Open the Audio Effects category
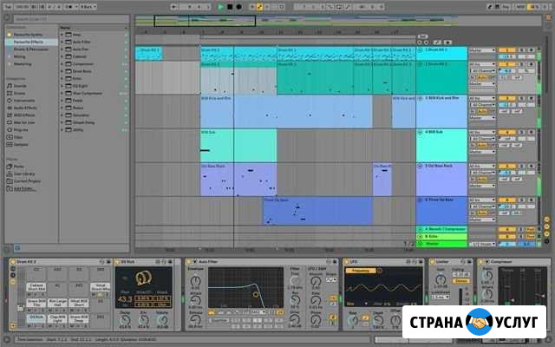The image size is (555, 347). (x=25, y=108)
